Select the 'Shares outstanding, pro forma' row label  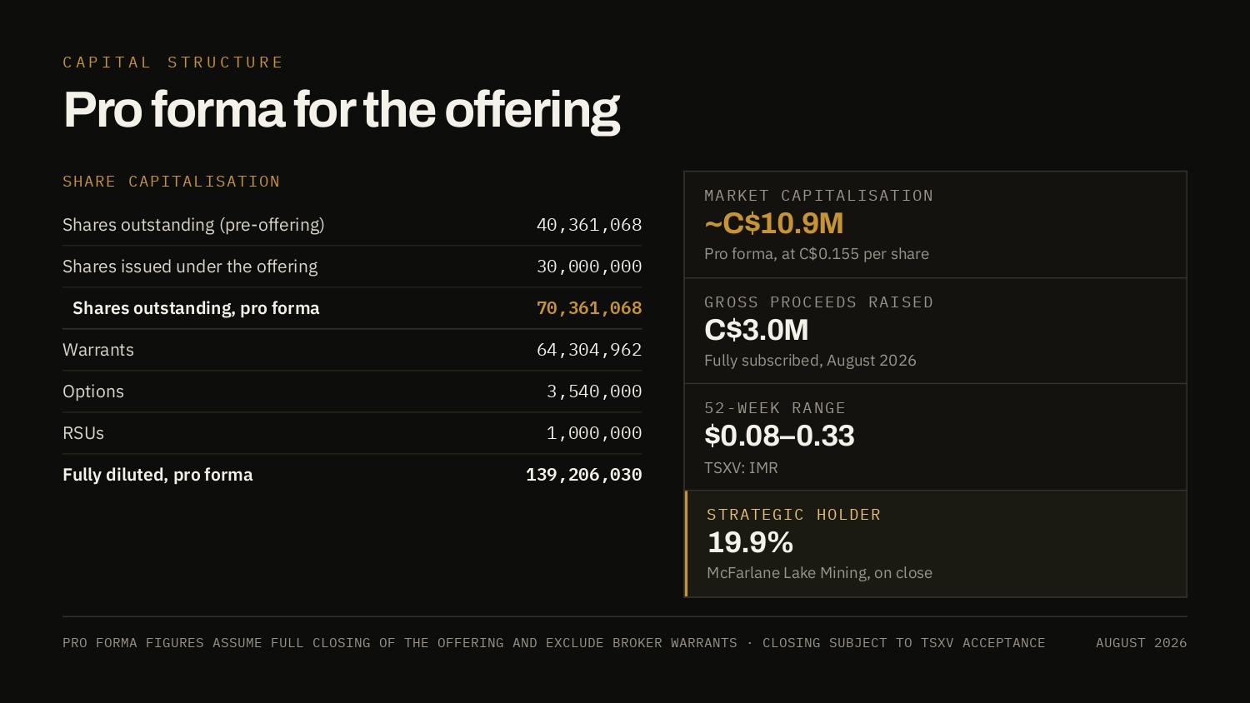coord(196,308)
